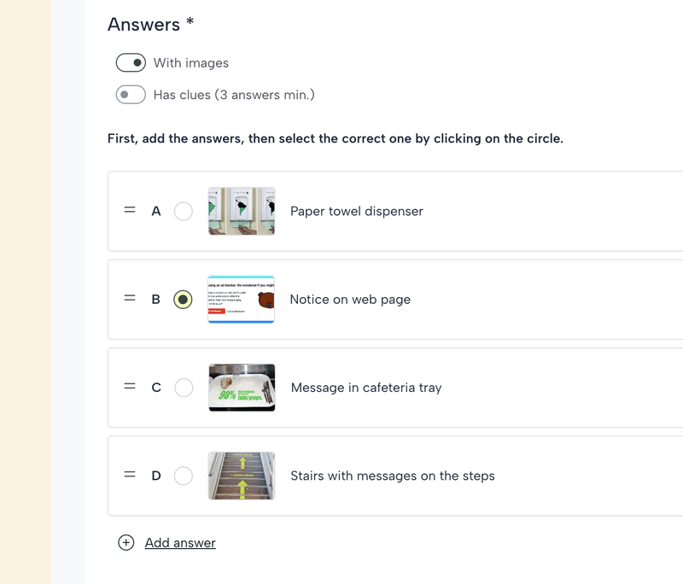Open the paper towel dispenser thumbnail

(242, 211)
